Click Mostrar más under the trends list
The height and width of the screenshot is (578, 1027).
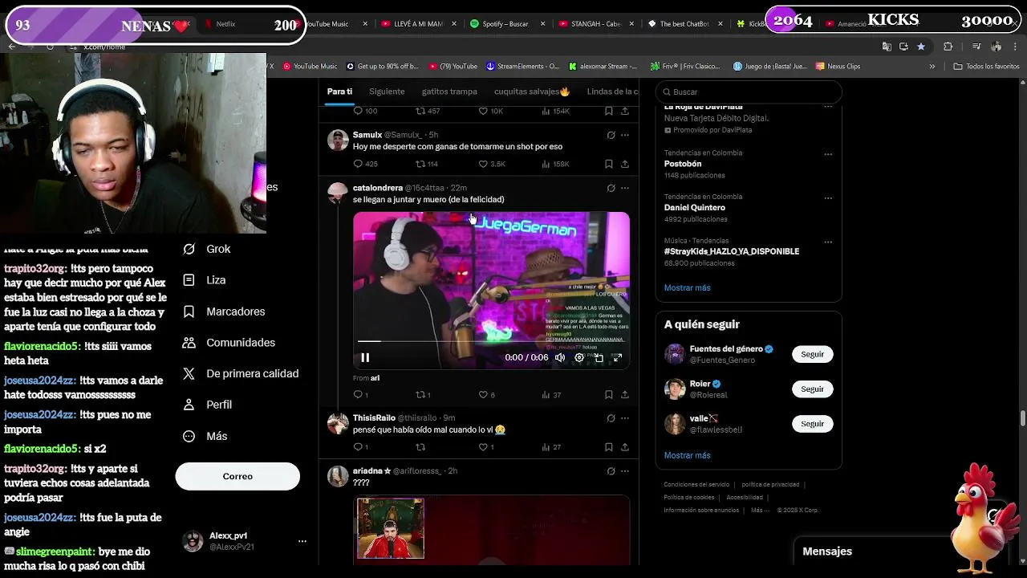(687, 287)
